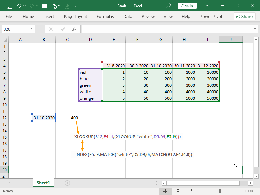Click the Search magnifier icon in title bar
Viewport: 260px width, 195px height.
(x=169, y=6)
